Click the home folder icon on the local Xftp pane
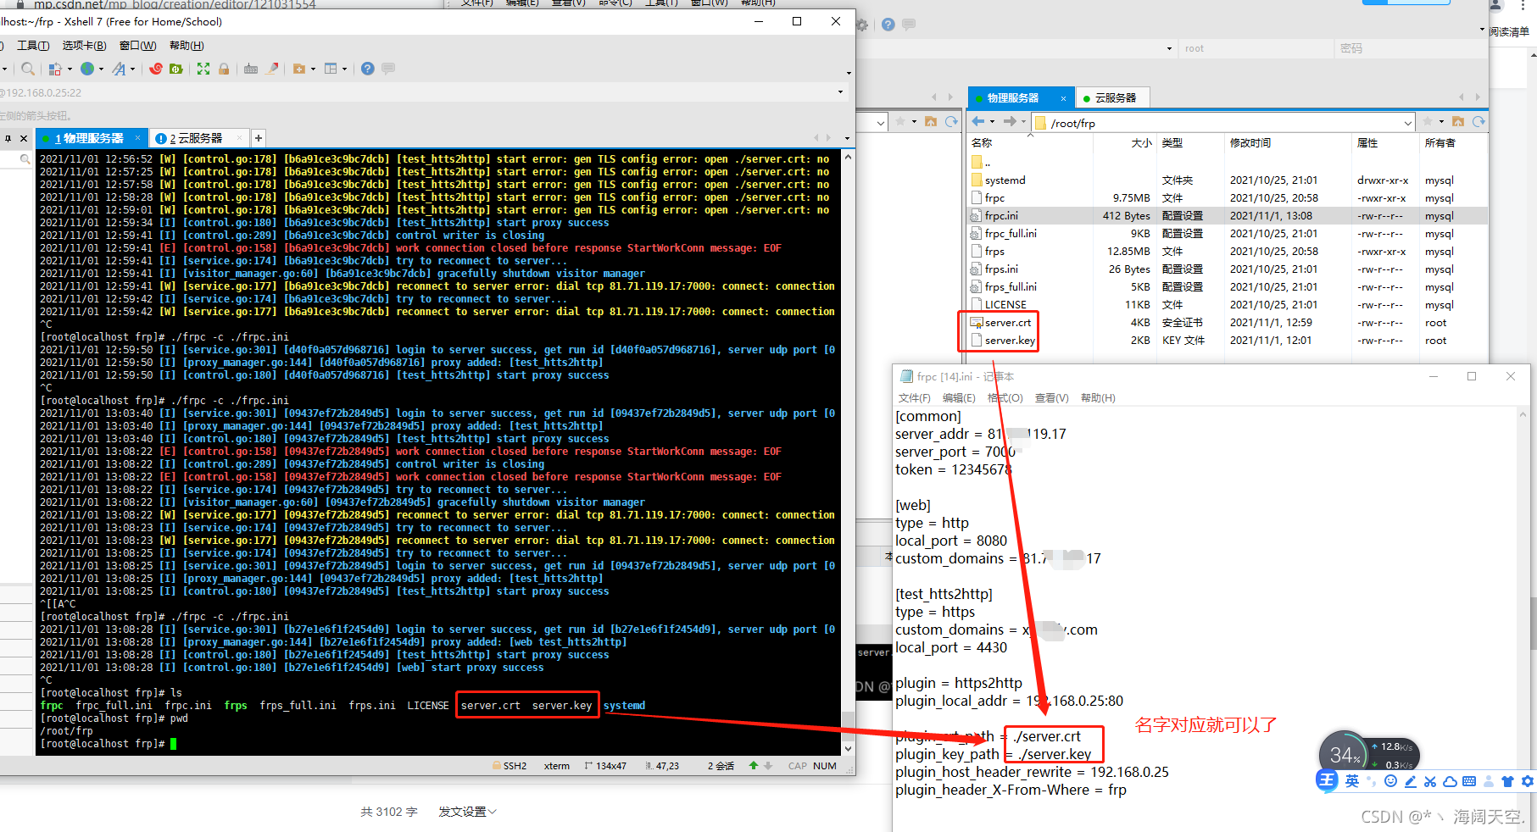This screenshot has height=832, width=1537. pos(931,122)
